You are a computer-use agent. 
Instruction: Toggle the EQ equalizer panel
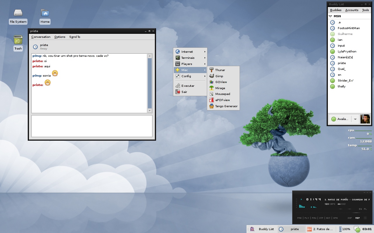coord(360,209)
